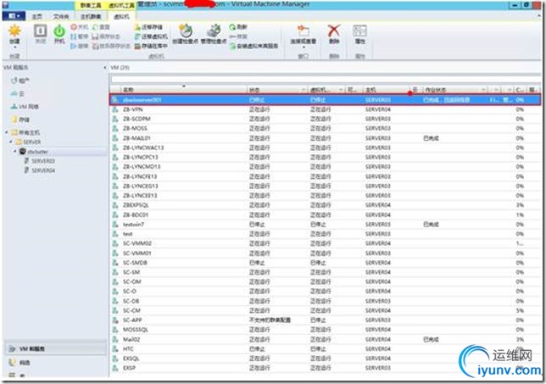Click the Migrate Virtual Machine icon
Screen dimensions: 546x384
tap(137, 36)
